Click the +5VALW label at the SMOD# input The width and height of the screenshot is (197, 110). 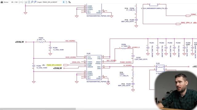58,68
